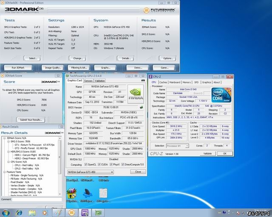Switch to CPU-Z purple taskbar button

point(85,213)
